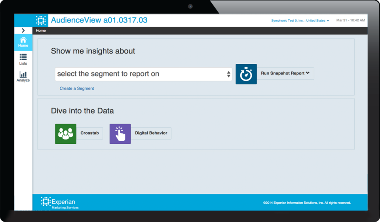Click the AudienceView a01.0317.03 title

(99, 20)
